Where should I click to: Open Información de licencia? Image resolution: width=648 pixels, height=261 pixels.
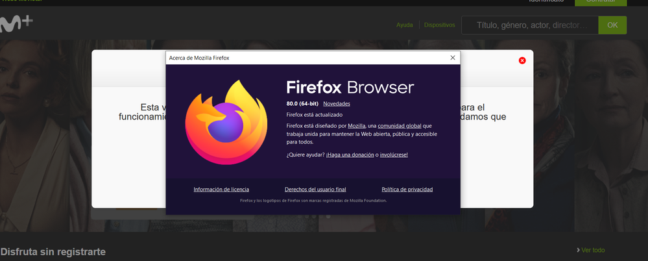tap(221, 190)
